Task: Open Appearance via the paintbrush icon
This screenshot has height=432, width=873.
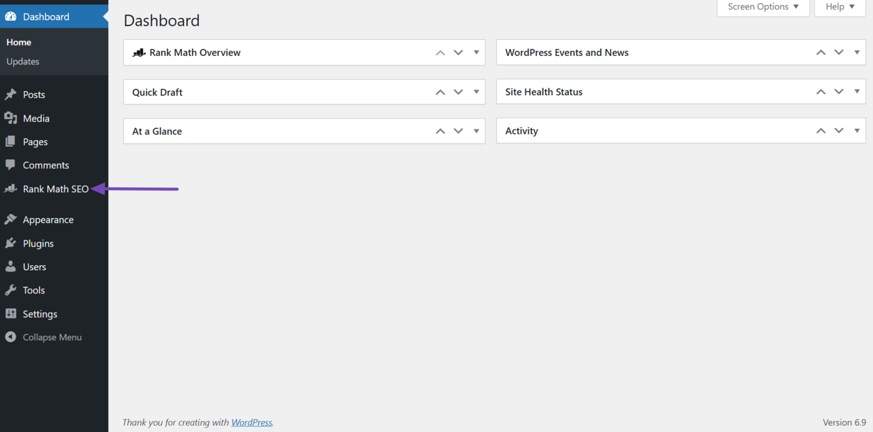Action: click(11, 219)
